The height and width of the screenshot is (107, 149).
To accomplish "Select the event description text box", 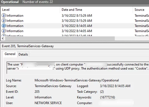I will (x=78, y=68).
